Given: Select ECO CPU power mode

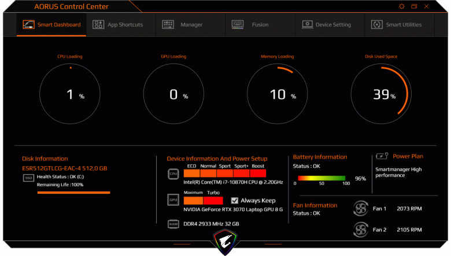Looking at the screenshot, I should (x=191, y=173).
